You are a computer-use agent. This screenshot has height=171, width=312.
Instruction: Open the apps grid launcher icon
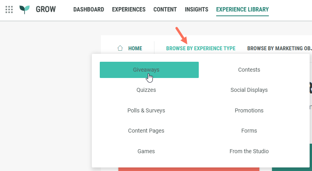pyautogui.click(x=9, y=9)
